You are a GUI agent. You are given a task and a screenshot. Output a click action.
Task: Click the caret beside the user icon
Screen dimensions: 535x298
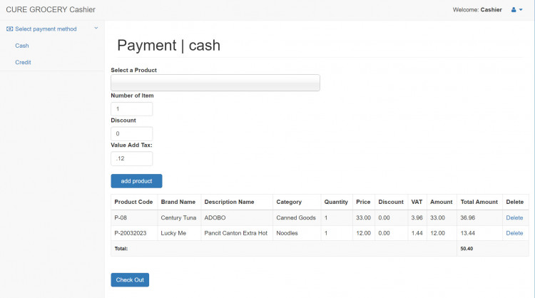(521, 10)
